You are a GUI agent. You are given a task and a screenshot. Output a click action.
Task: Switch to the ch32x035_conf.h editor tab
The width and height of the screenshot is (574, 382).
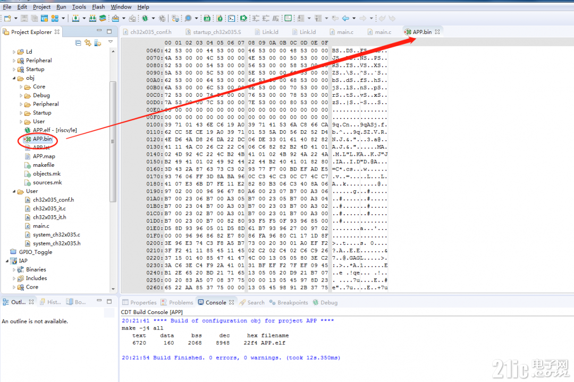(x=147, y=32)
